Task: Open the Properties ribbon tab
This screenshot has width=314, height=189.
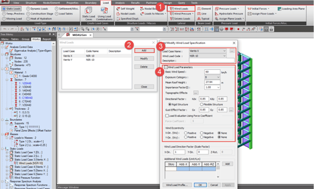Action: 72,3
